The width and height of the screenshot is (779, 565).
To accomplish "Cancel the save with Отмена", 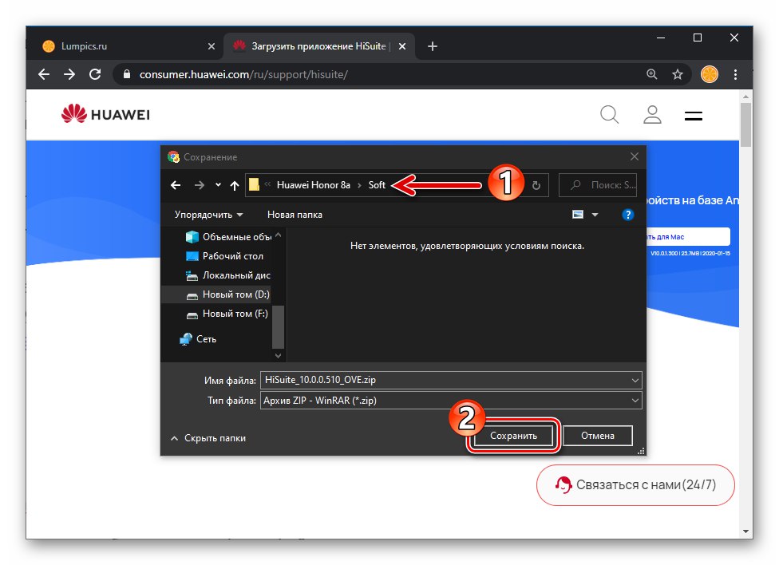I will (x=598, y=436).
